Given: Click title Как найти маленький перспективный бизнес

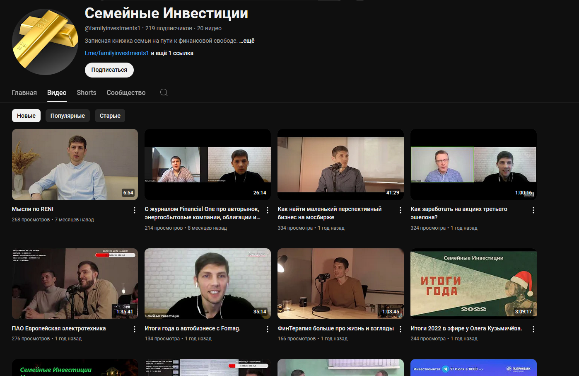Looking at the screenshot, I should tap(330, 213).
